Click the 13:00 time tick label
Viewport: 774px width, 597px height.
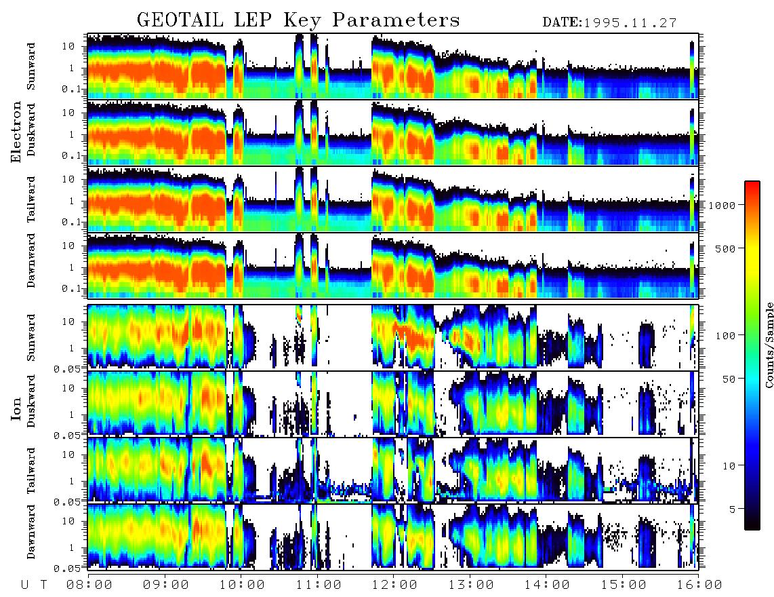[471, 585]
